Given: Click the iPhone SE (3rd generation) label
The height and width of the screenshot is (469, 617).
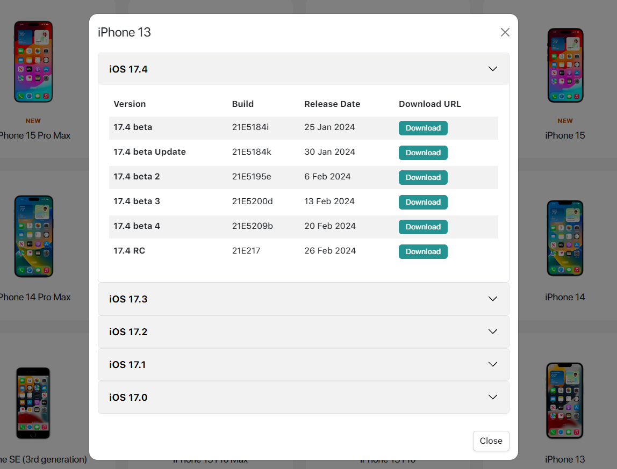Looking at the screenshot, I should click(44, 459).
